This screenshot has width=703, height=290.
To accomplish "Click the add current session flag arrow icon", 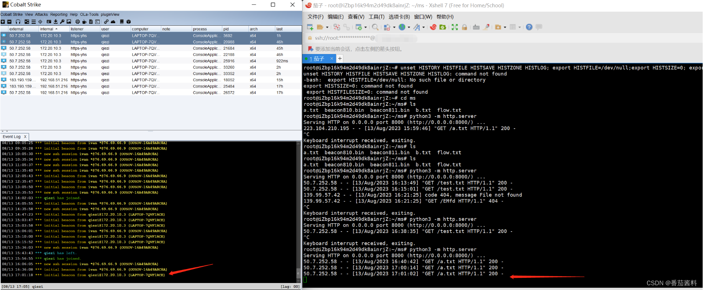I will pyautogui.click(x=310, y=49).
